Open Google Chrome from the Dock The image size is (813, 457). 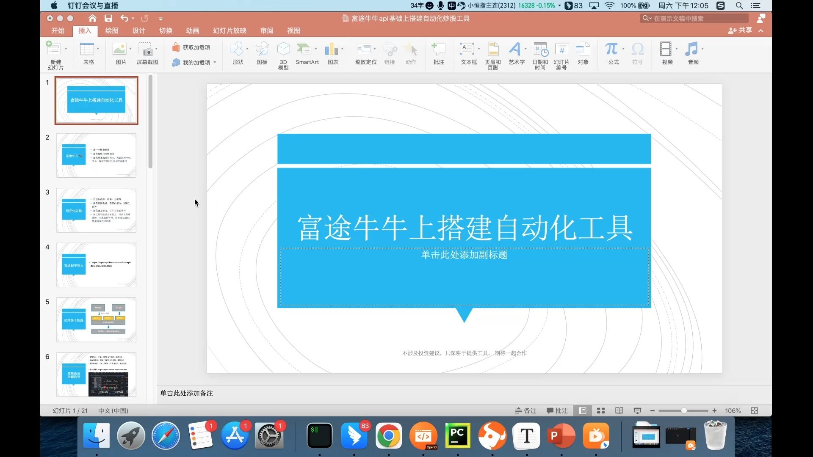pyautogui.click(x=389, y=436)
